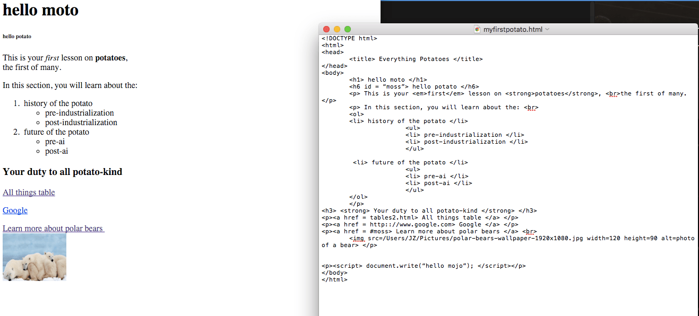Open Learn more about polar bears link
Screen dimensions: 699x316
[53, 229]
